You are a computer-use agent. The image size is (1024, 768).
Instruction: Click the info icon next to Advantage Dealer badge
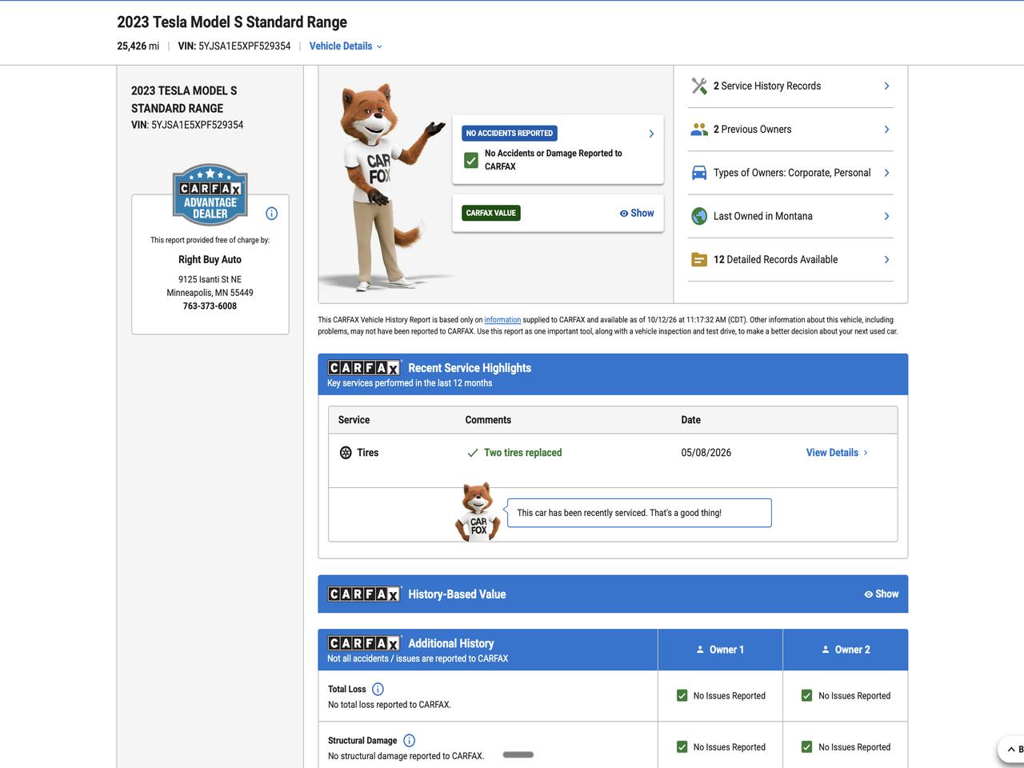click(271, 214)
